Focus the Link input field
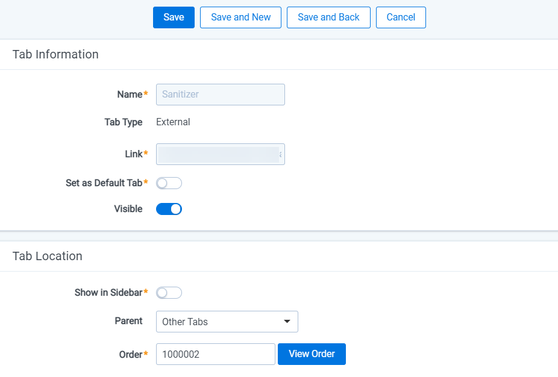Screen dimensions: 558x377 [221, 154]
